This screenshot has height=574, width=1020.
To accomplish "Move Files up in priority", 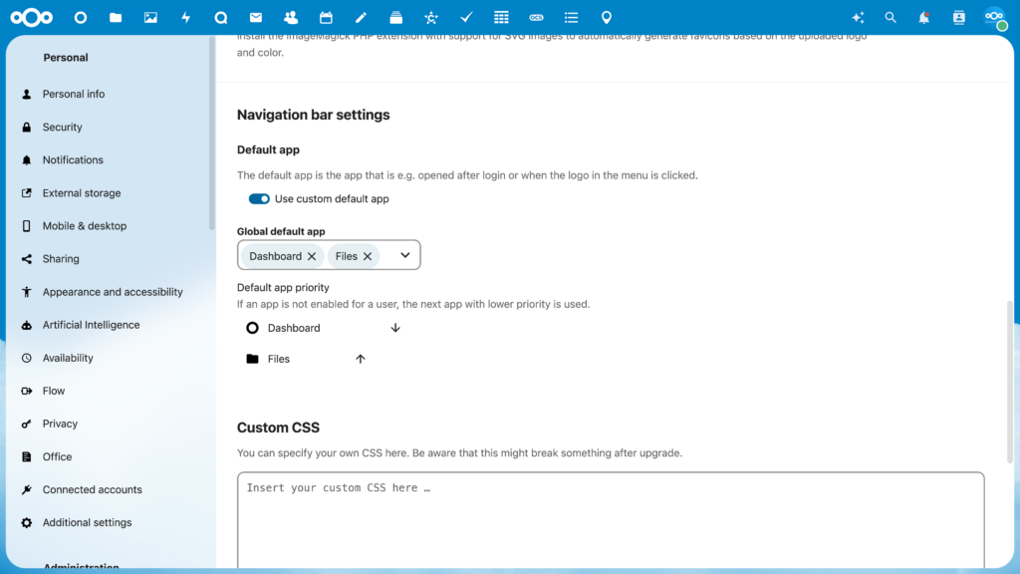I will point(361,359).
